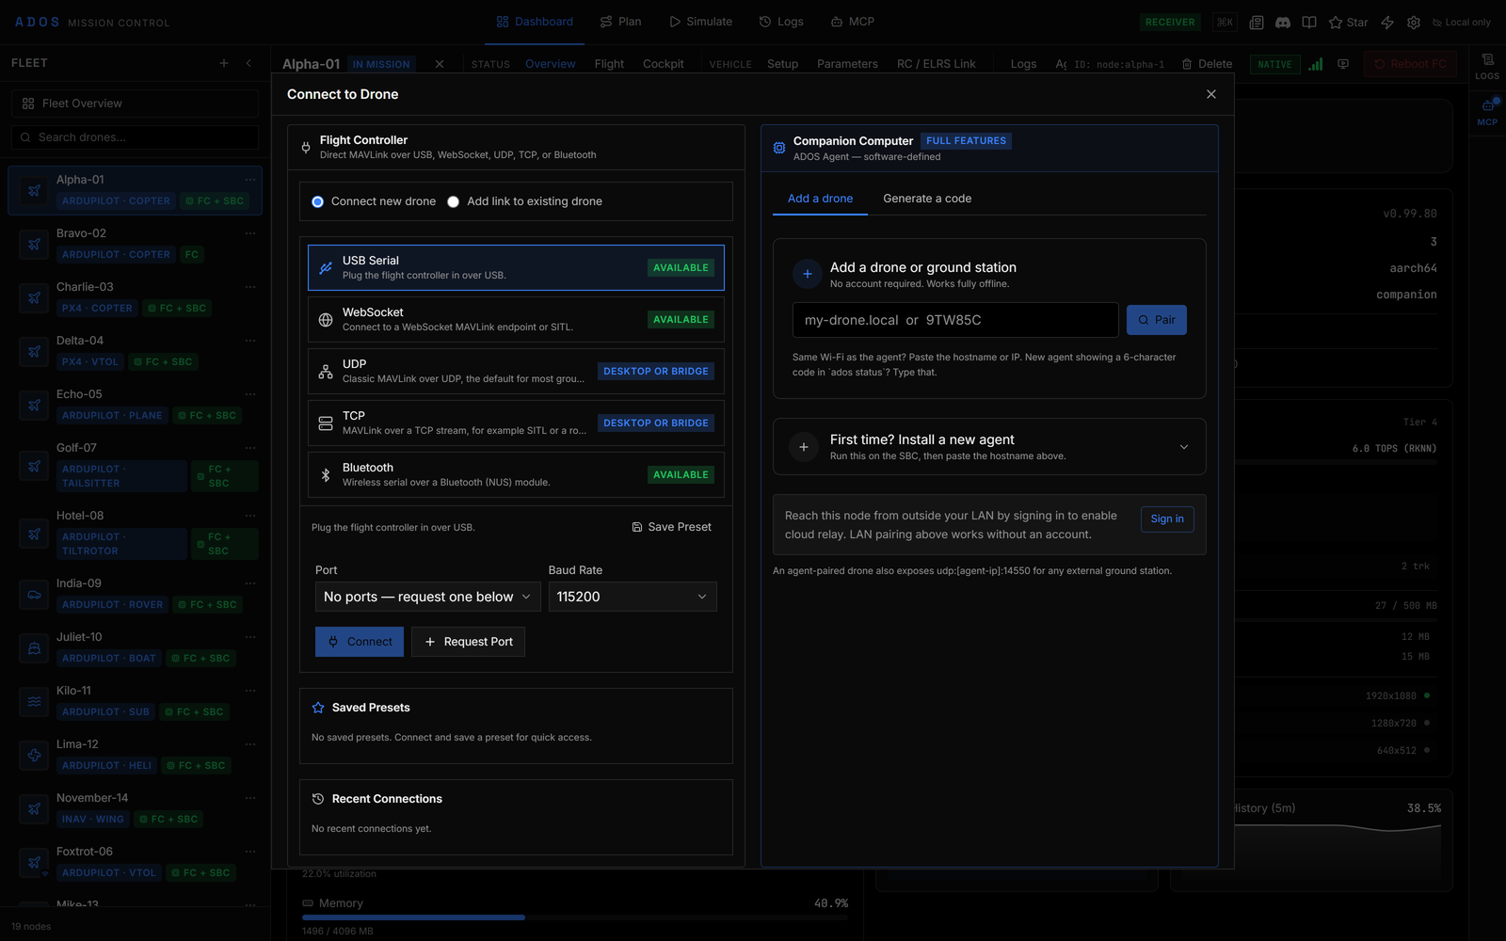Click the server icon beside TCP

coord(326,423)
